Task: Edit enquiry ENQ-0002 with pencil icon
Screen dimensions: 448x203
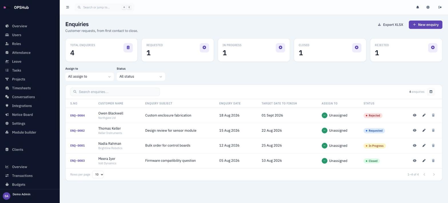Action: [x=424, y=130]
